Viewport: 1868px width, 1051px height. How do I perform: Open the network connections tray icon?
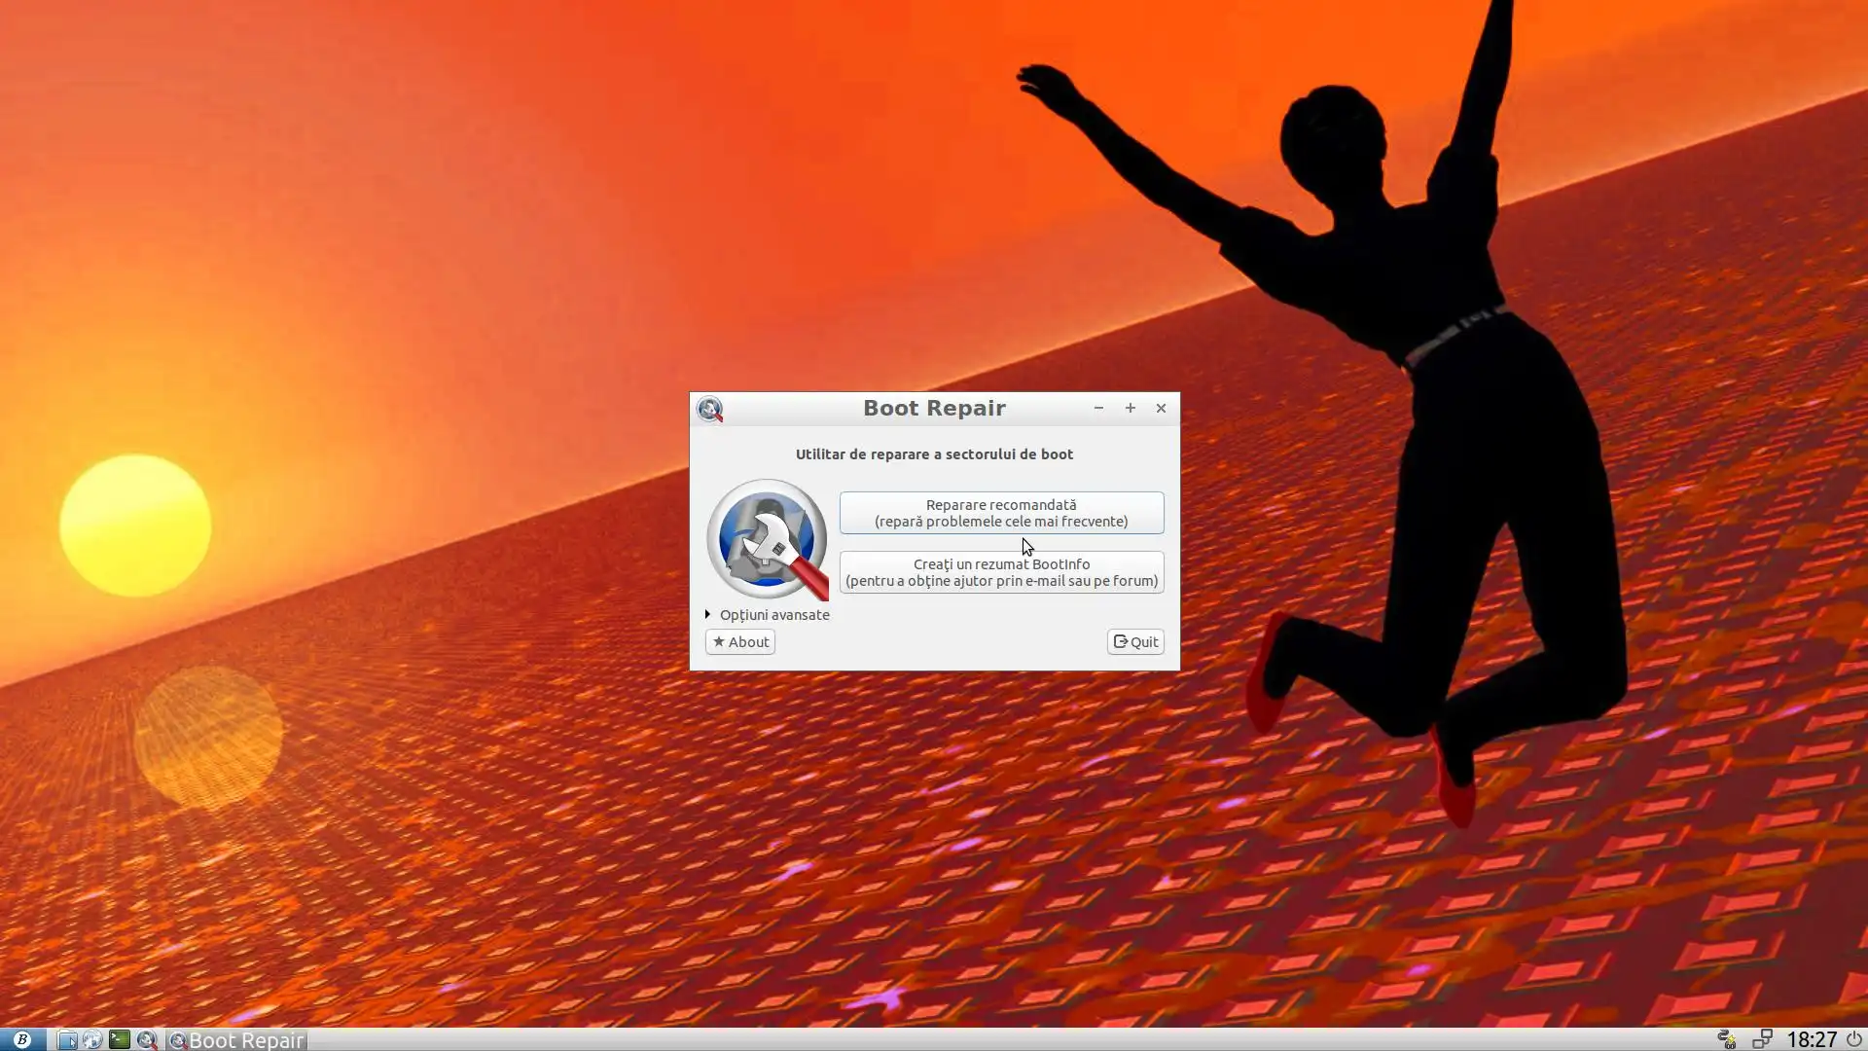[1762, 1039]
